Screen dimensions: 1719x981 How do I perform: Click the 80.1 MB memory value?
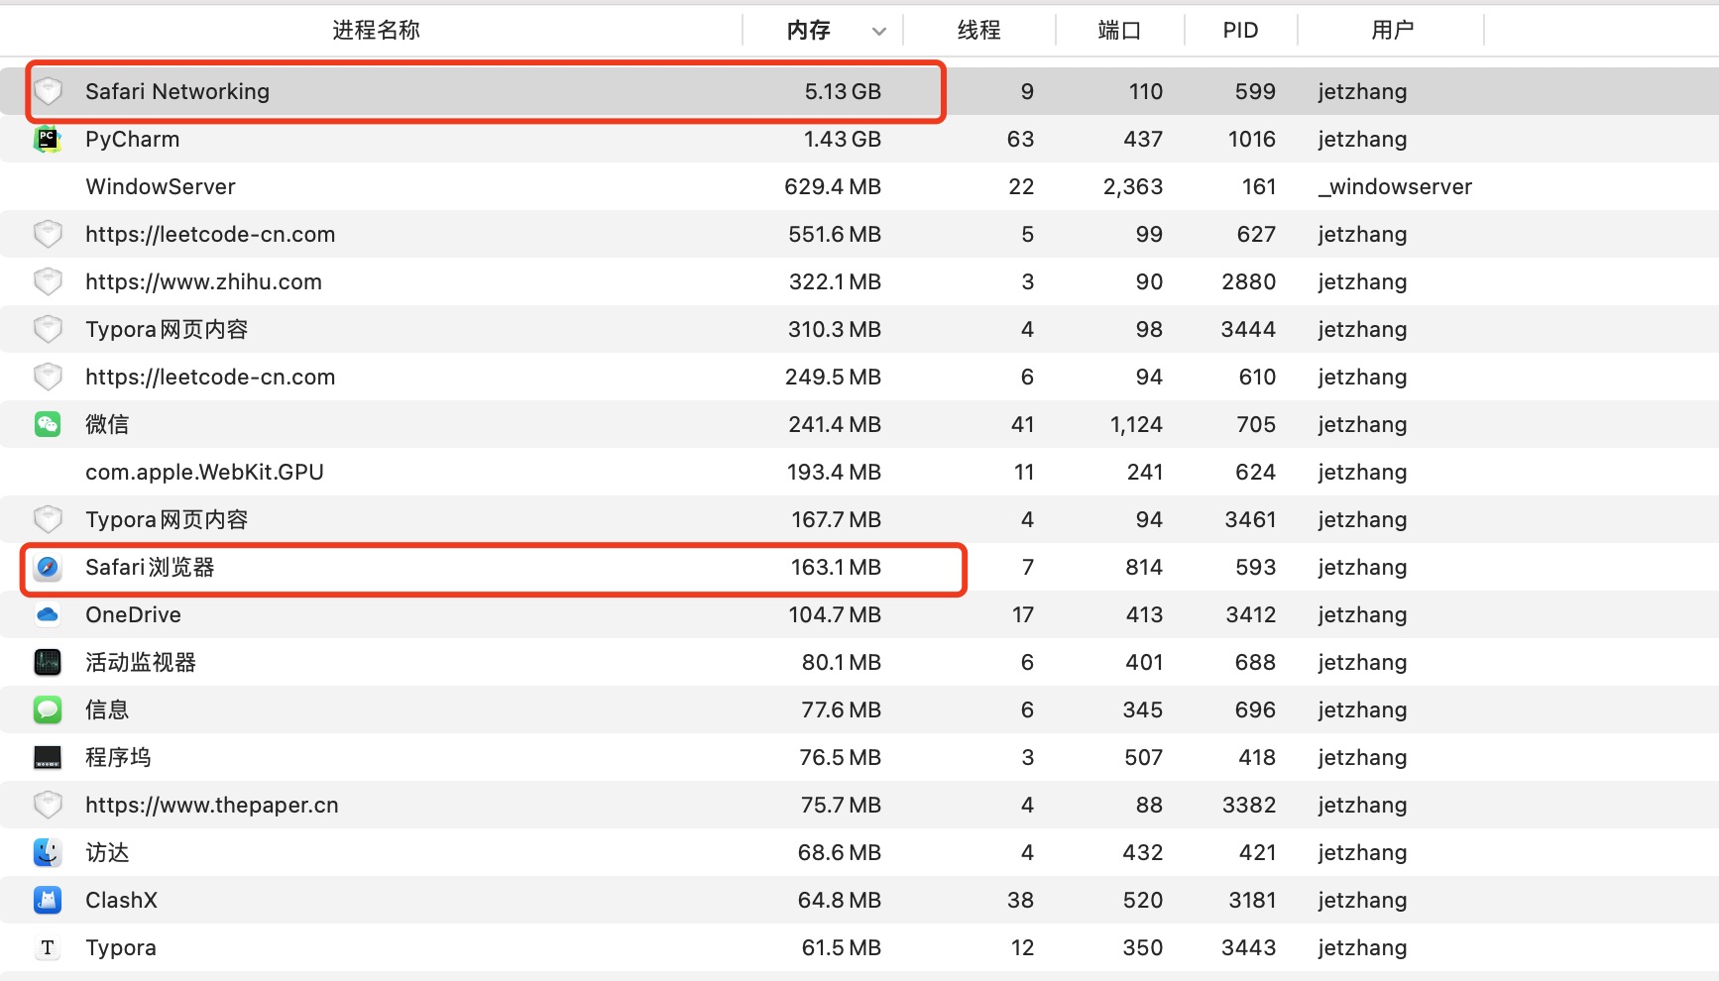(842, 662)
